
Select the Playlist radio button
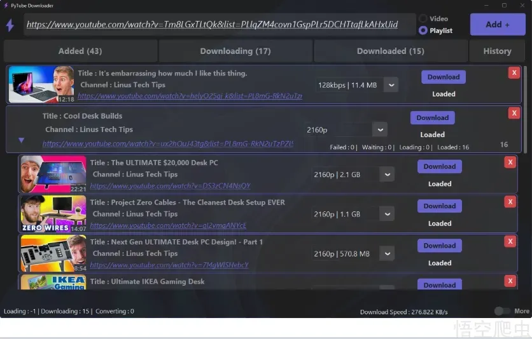[423, 30]
